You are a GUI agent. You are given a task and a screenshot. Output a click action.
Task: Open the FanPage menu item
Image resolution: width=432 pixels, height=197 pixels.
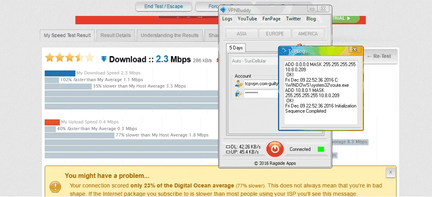(x=271, y=19)
